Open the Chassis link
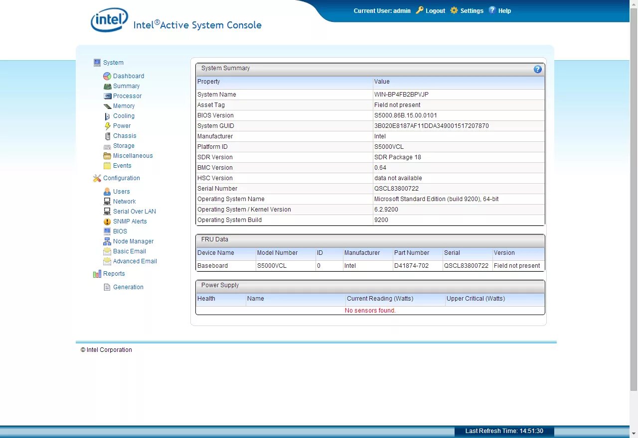This screenshot has height=438, width=638. point(125,136)
